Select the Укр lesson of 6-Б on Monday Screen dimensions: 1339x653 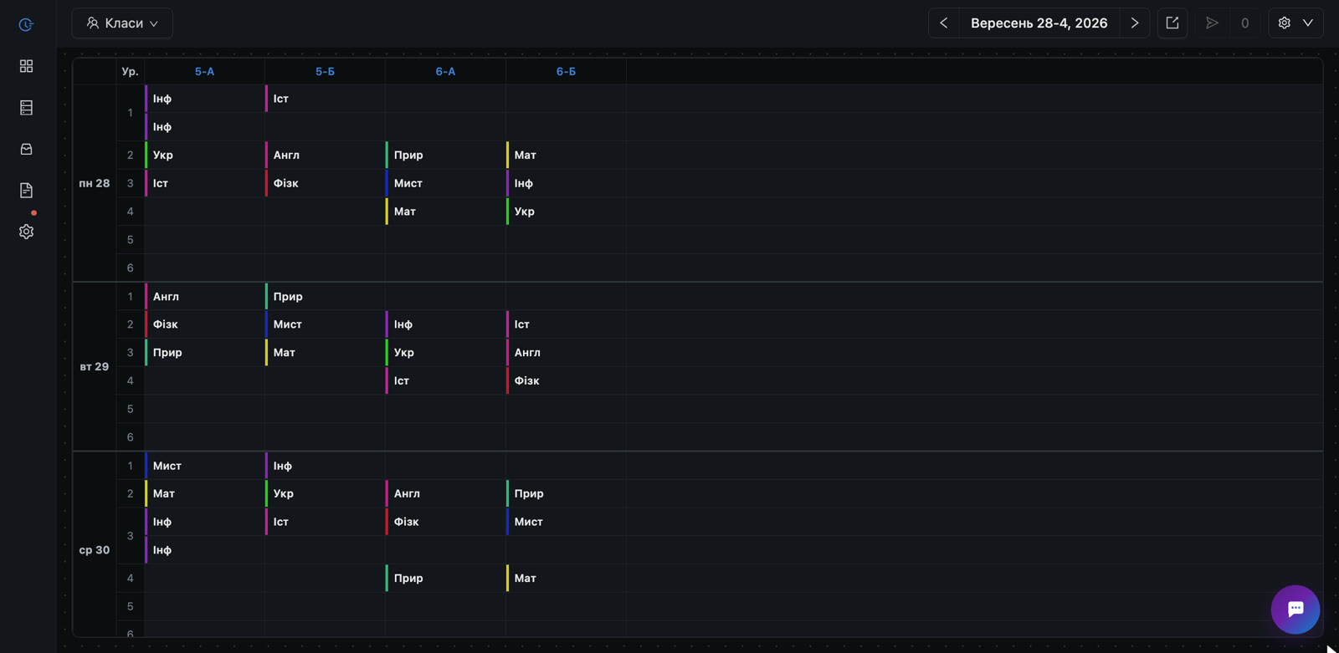tap(567, 212)
